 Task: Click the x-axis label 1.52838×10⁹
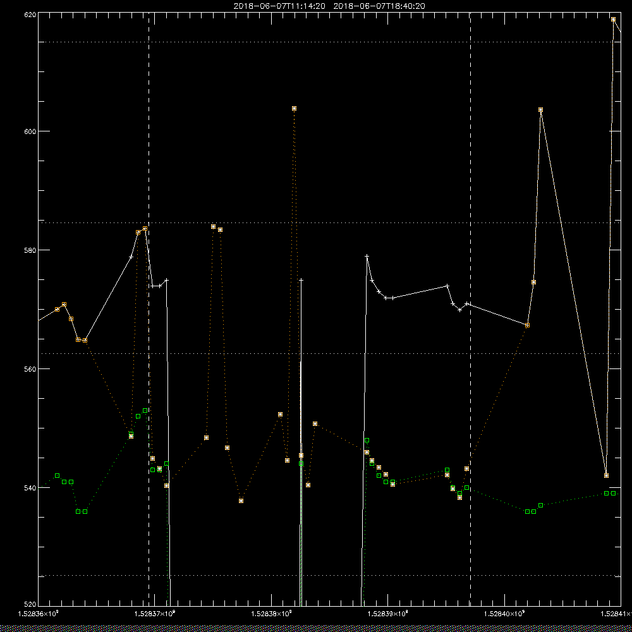tap(271, 614)
